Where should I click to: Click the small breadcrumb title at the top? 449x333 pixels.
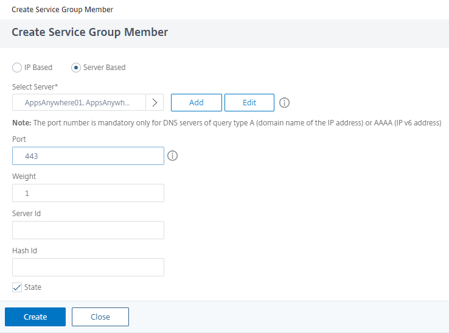coord(62,10)
